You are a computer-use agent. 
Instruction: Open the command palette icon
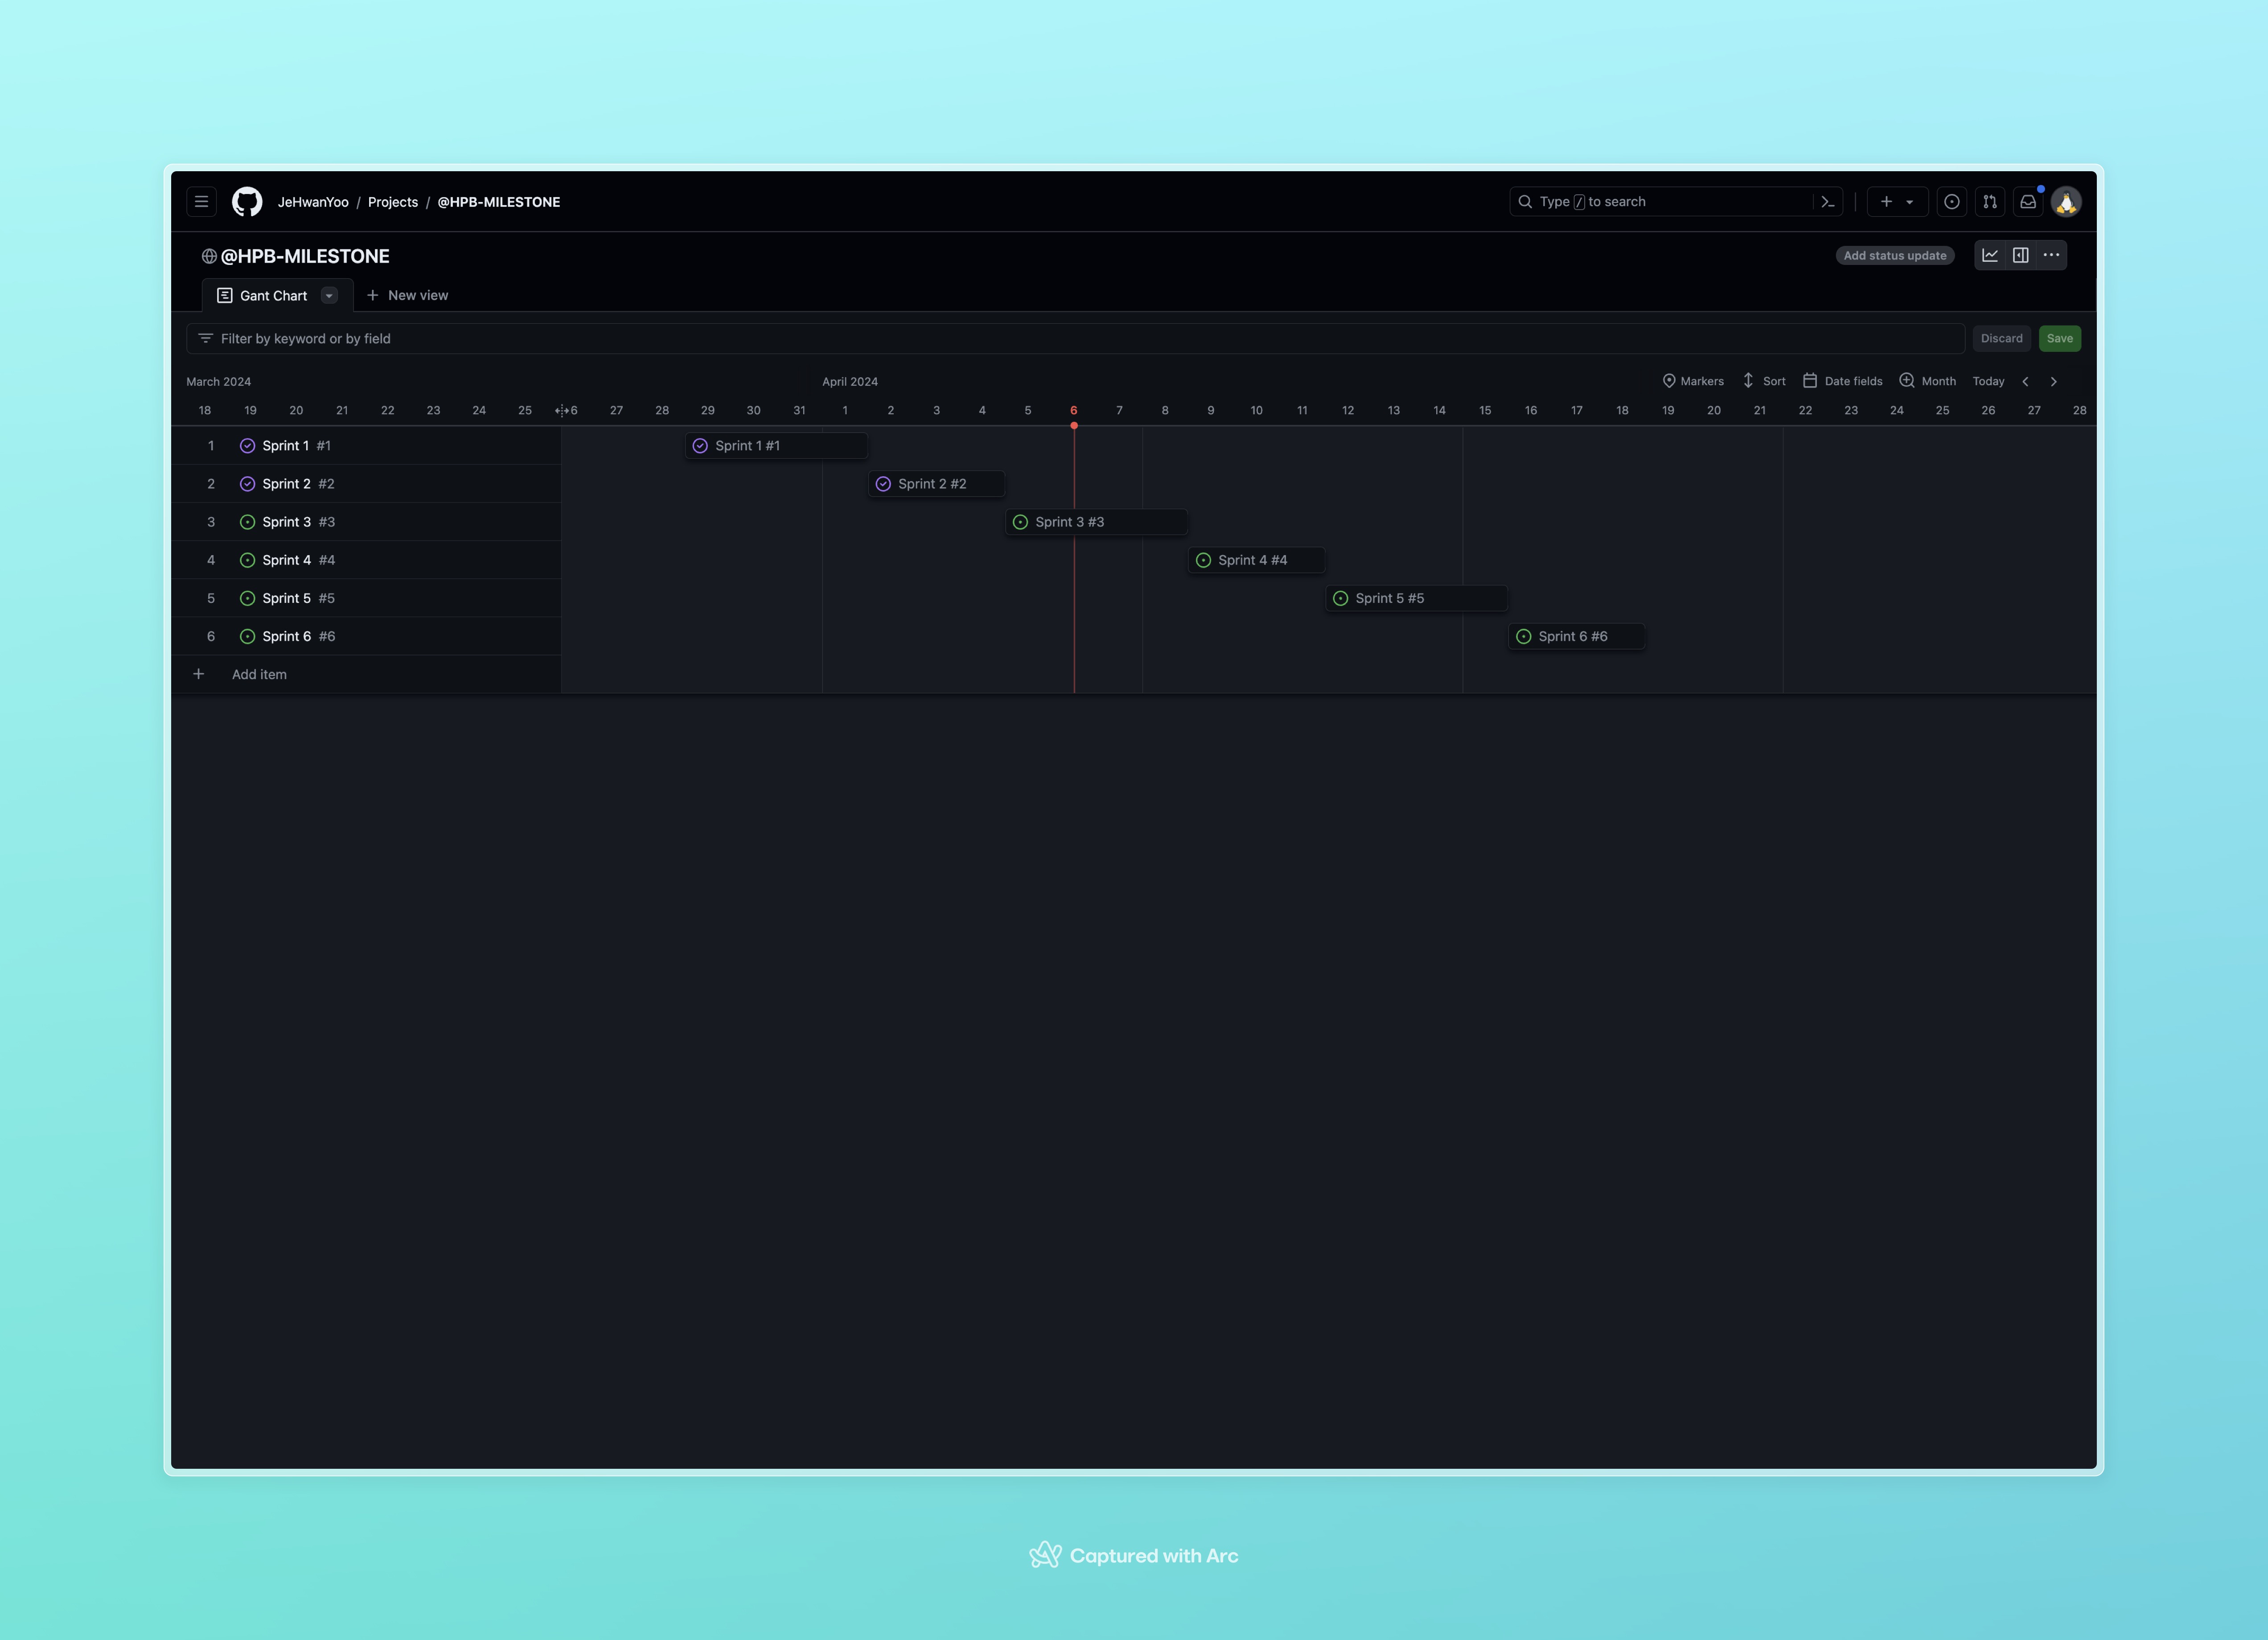point(1828,201)
